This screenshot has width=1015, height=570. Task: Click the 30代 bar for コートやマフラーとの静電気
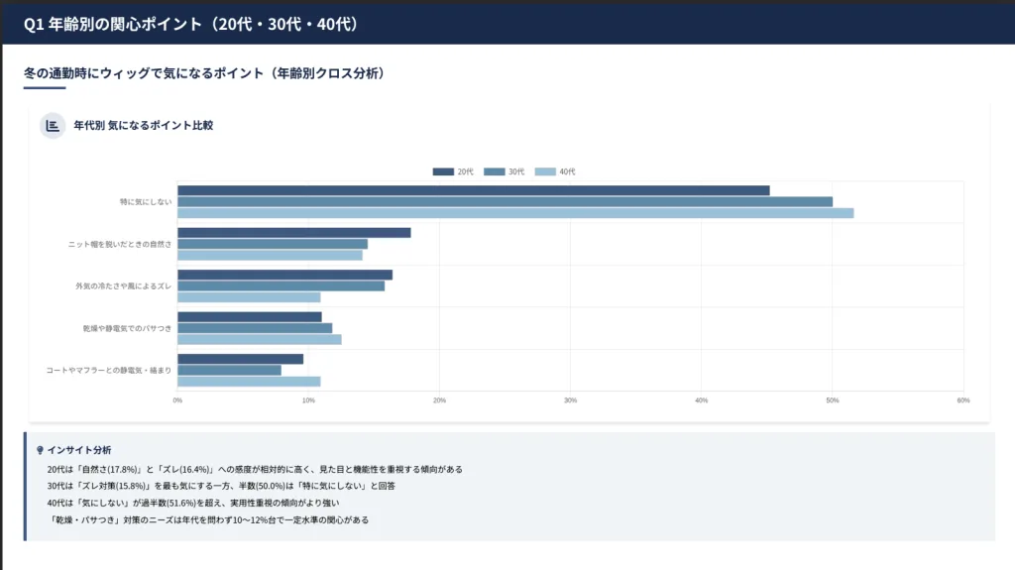[x=229, y=370]
